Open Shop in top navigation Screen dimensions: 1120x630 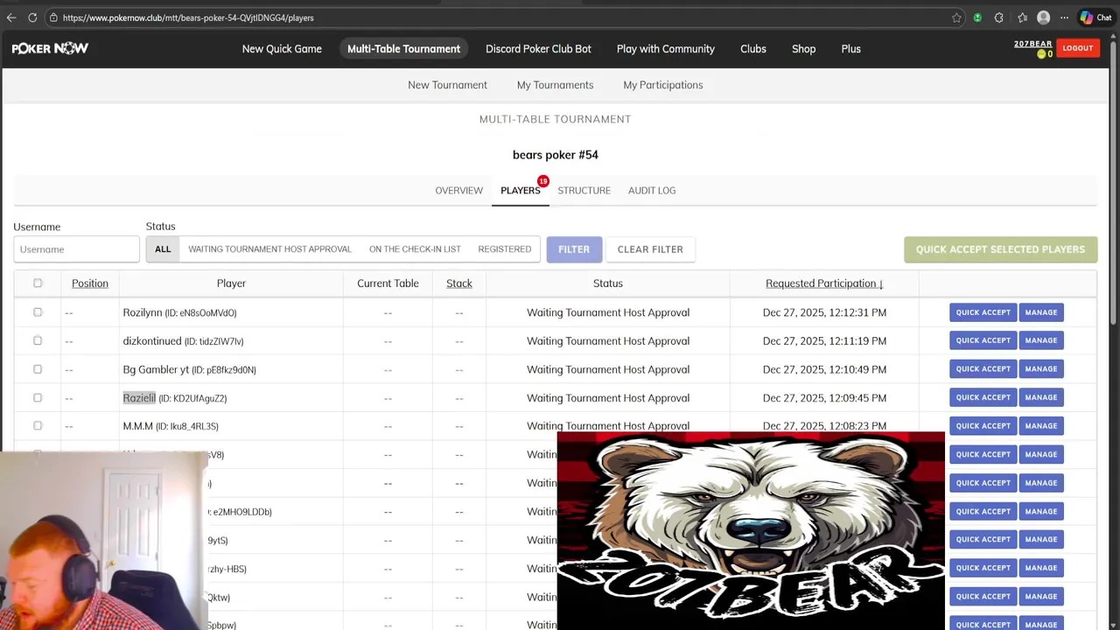pos(803,49)
